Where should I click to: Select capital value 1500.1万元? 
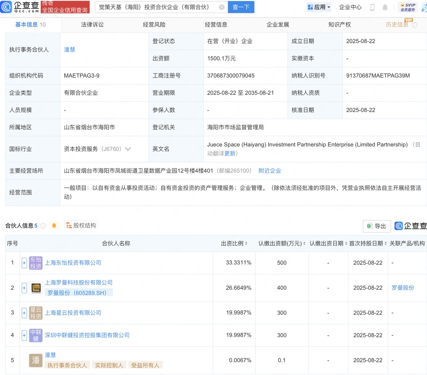(221, 58)
